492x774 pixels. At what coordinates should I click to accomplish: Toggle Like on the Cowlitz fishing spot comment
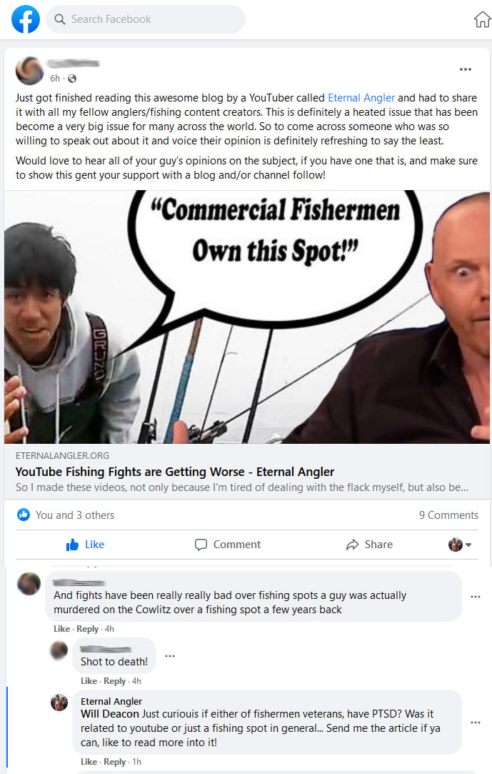[x=61, y=629]
